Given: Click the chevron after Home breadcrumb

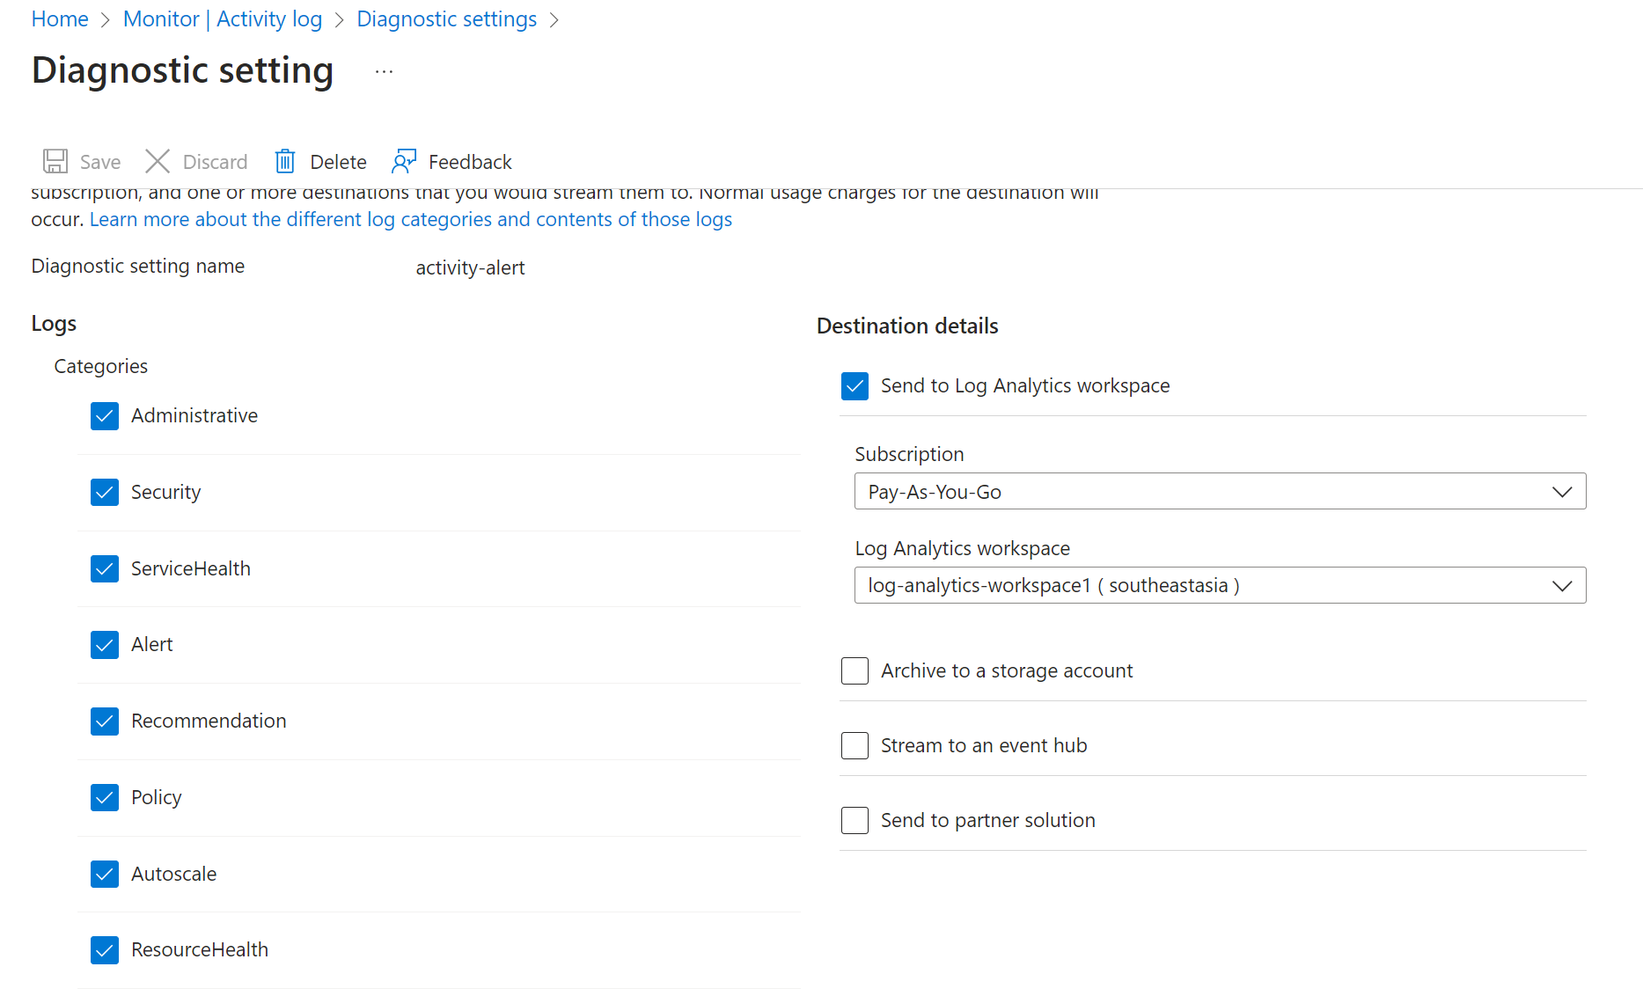Looking at the screenshot, I should [104, 18].
